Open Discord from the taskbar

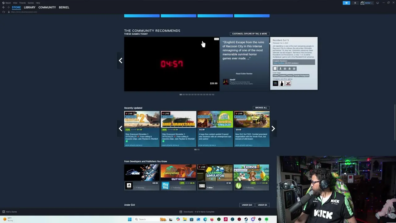point(253,219)
